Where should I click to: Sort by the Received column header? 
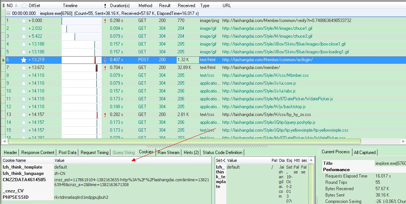186,6
